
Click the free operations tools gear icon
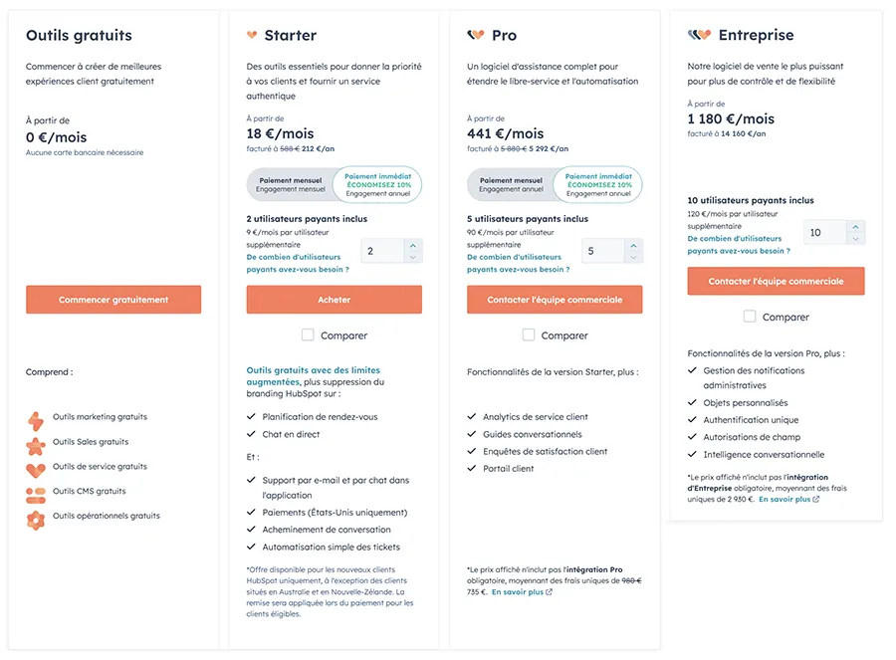[36, 519]
